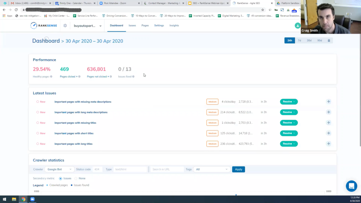Open the Insights tab
361x203 pixels.
click(174, 25)
